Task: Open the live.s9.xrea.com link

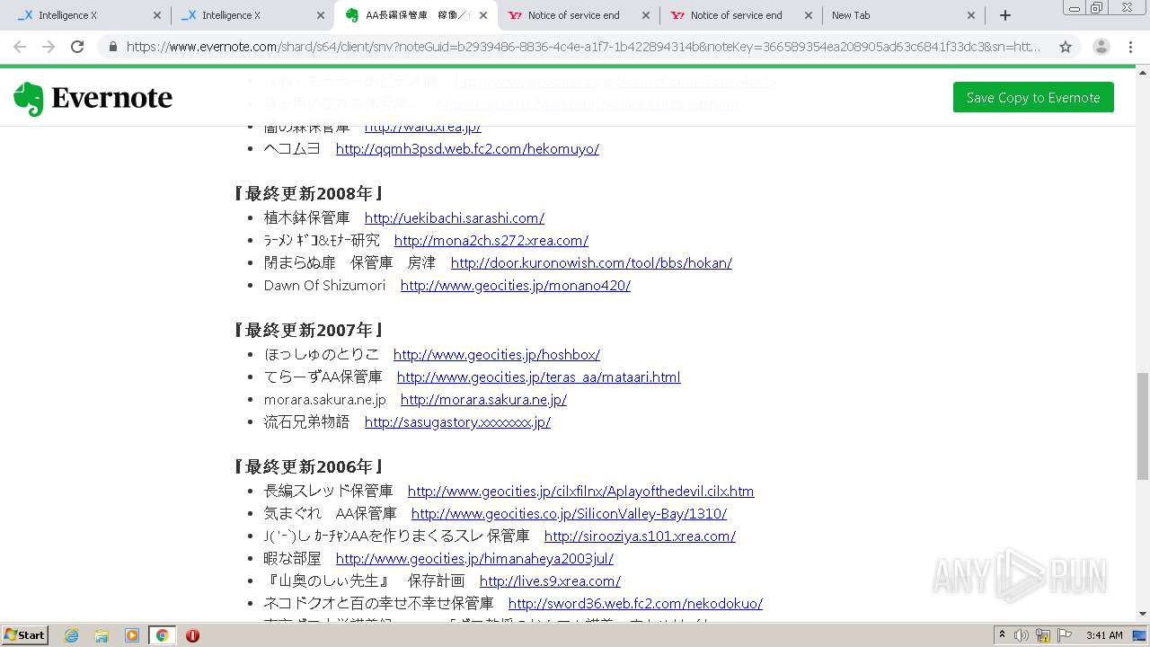Action: point(550,581)
